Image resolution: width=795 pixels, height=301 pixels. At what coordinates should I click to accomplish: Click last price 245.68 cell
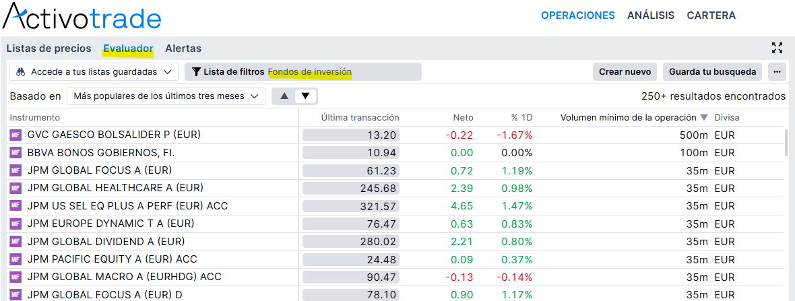(x=351, y=189)
